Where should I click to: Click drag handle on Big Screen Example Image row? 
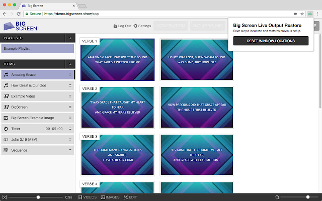pyautogui.click(x=70, y=118)
